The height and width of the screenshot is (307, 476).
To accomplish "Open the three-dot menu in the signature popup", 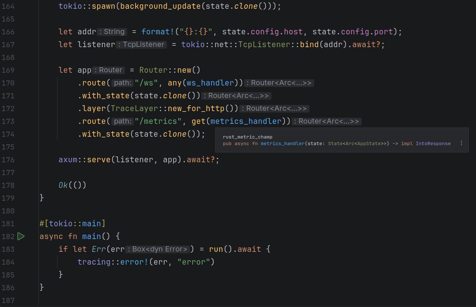I will [461, 144].
